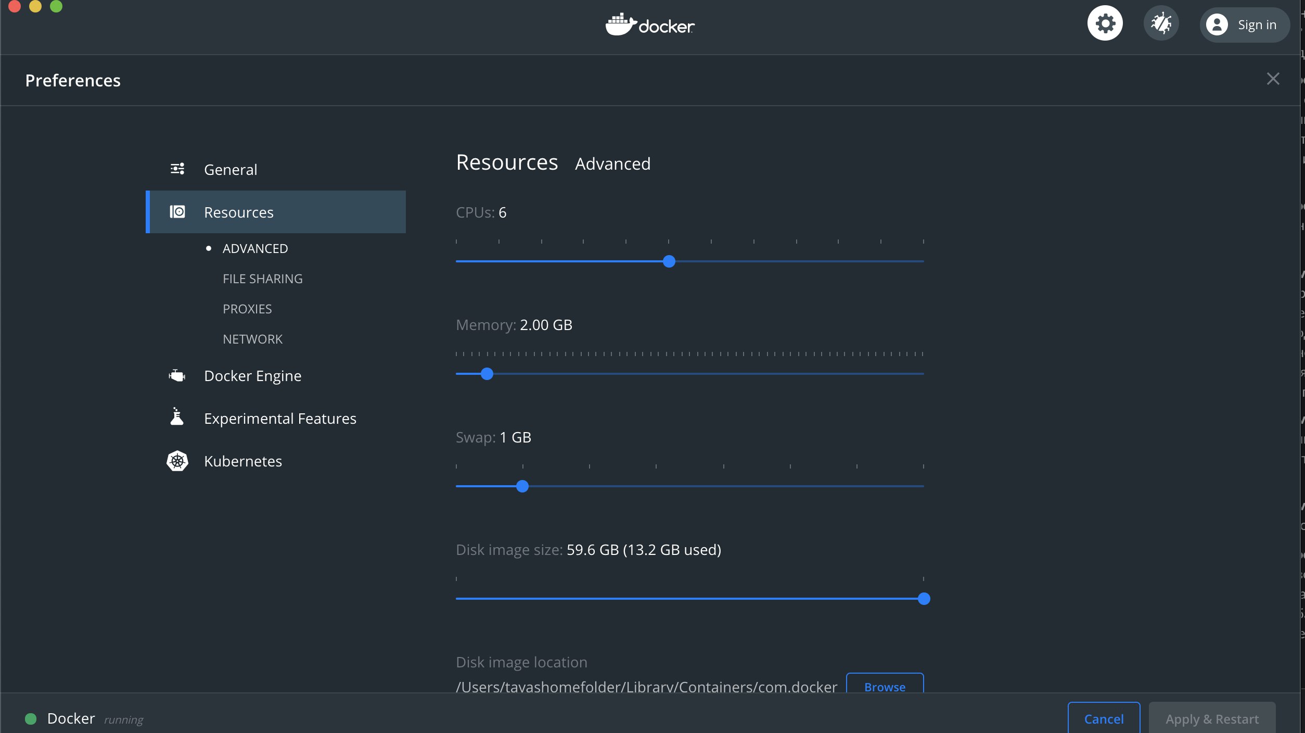1305x733 pixels.
Task: Open the Experimental Features section
Action: (x=276, y=418)
